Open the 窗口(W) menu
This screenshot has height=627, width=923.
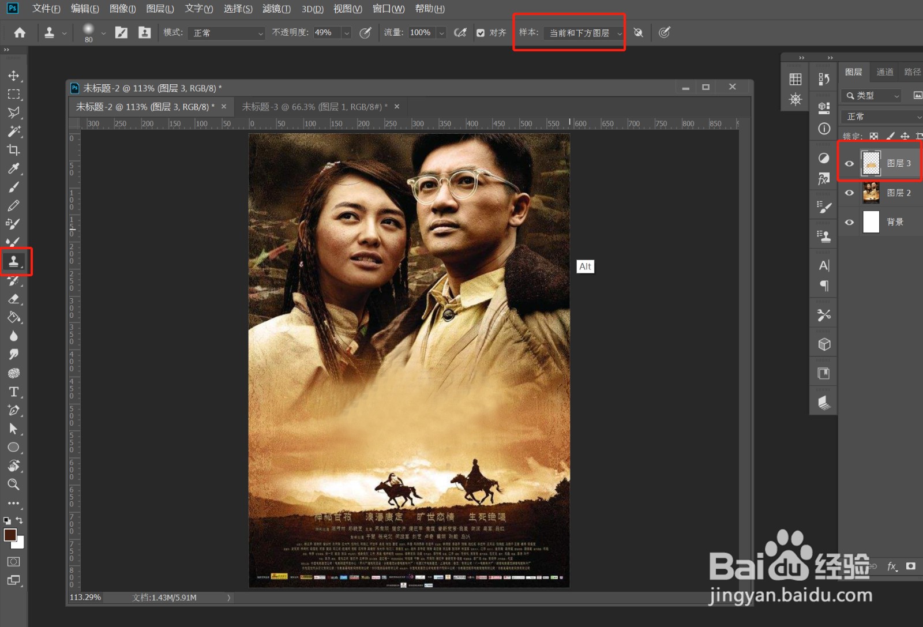pyautogui.click(x=388, y=9)
